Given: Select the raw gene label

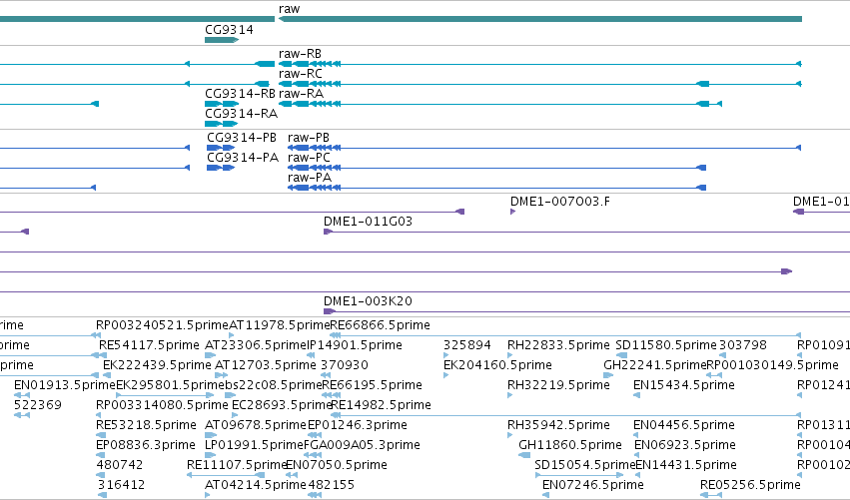Looking at the screenshot, I should click(289, 9).
